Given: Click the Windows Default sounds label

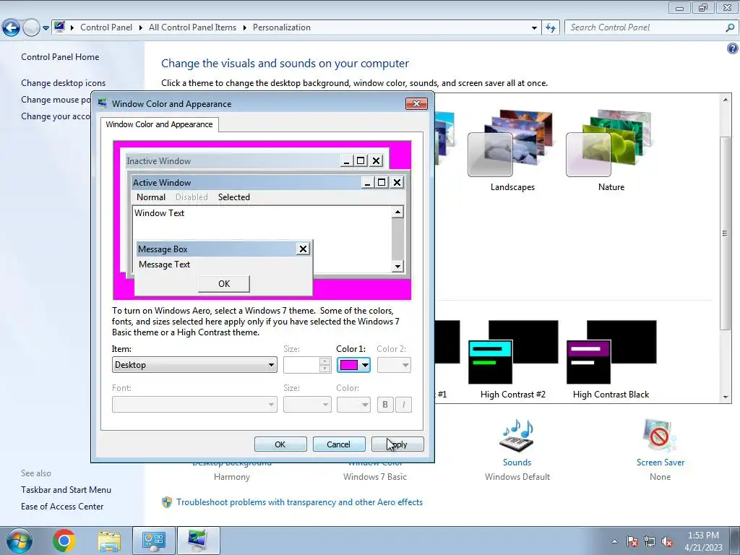Looking at the screenshot, I should pos(517,477).
